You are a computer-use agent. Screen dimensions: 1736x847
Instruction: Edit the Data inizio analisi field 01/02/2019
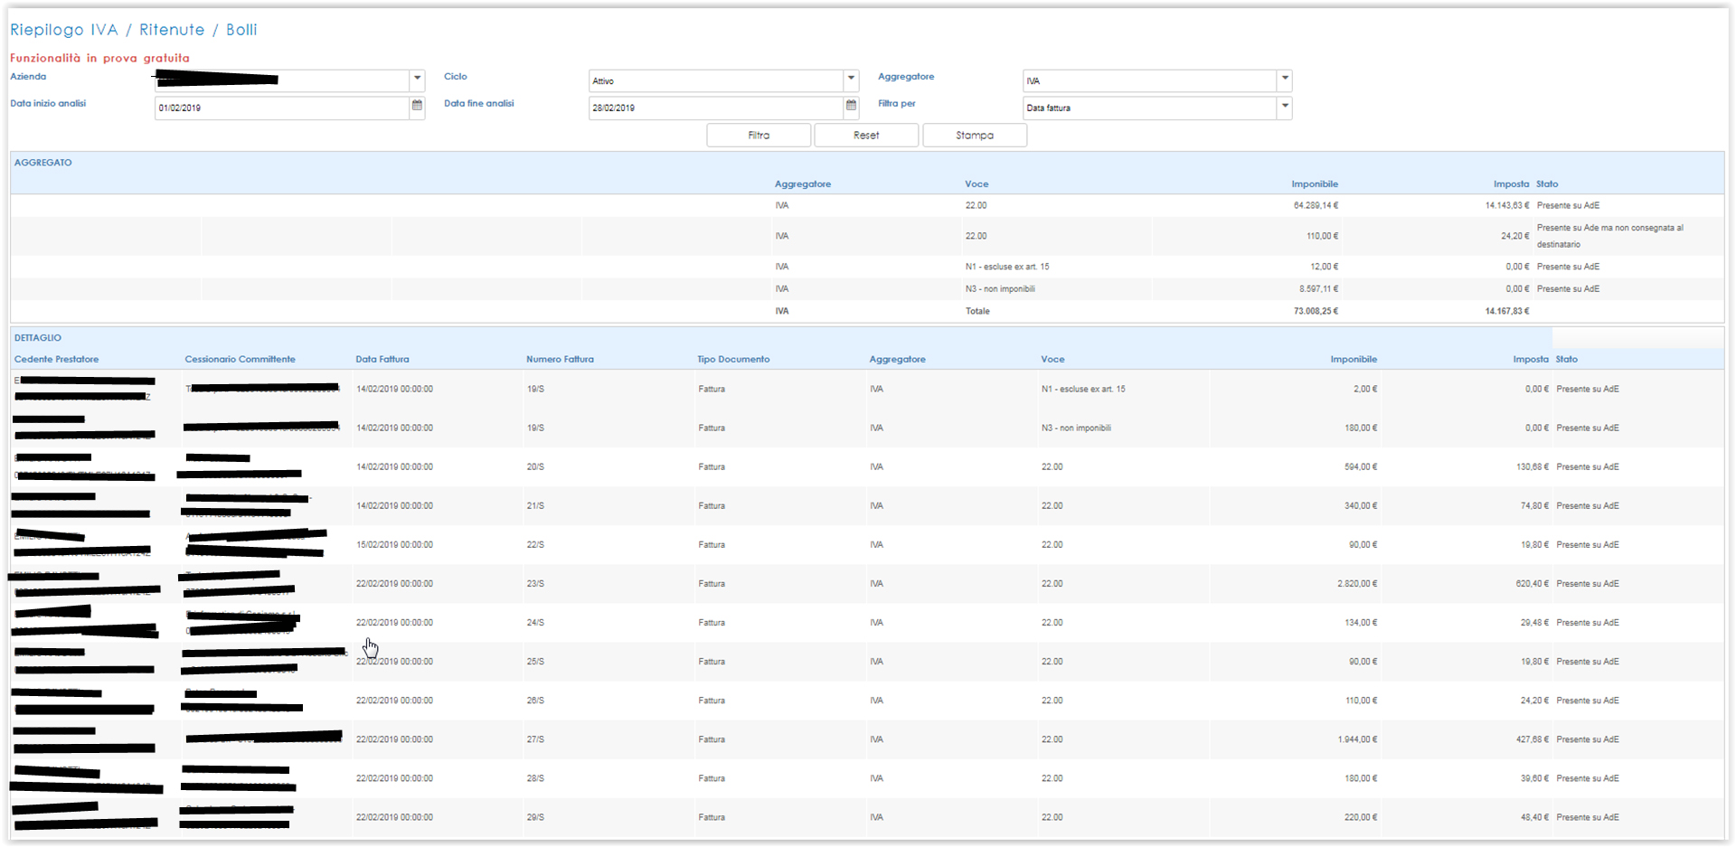click(x=282, y=108)
